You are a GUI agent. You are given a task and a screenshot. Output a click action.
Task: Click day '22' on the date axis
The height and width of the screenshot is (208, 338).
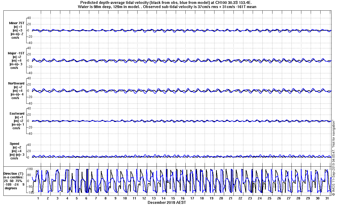(240, 198)
